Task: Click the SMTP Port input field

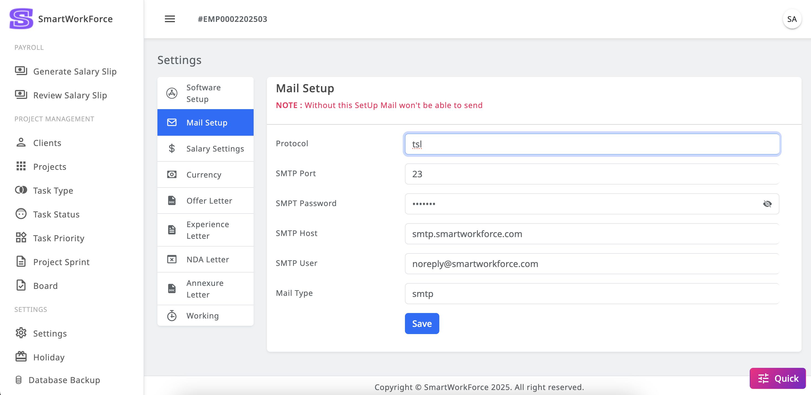Action: pos(591,174)
